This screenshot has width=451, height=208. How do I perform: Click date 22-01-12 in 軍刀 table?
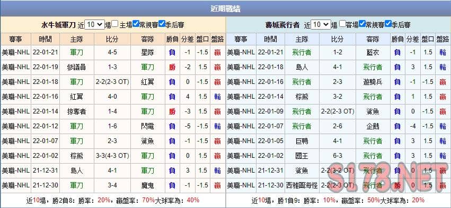pos(46,126)
